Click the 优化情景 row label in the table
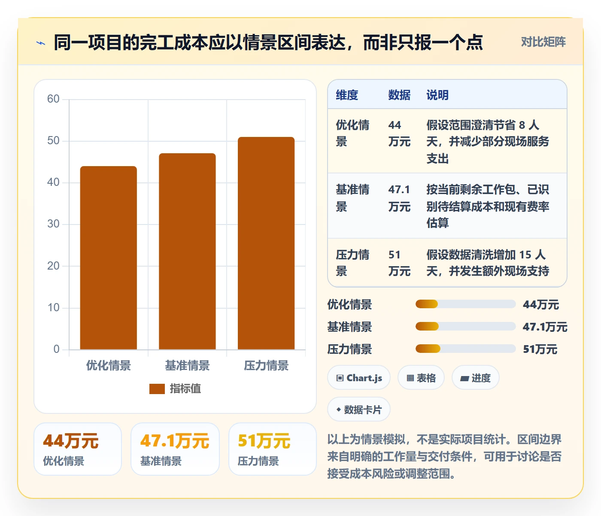601x516 pixels. 352,133
